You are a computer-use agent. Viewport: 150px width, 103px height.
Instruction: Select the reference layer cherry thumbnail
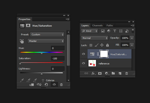[92, 63]
